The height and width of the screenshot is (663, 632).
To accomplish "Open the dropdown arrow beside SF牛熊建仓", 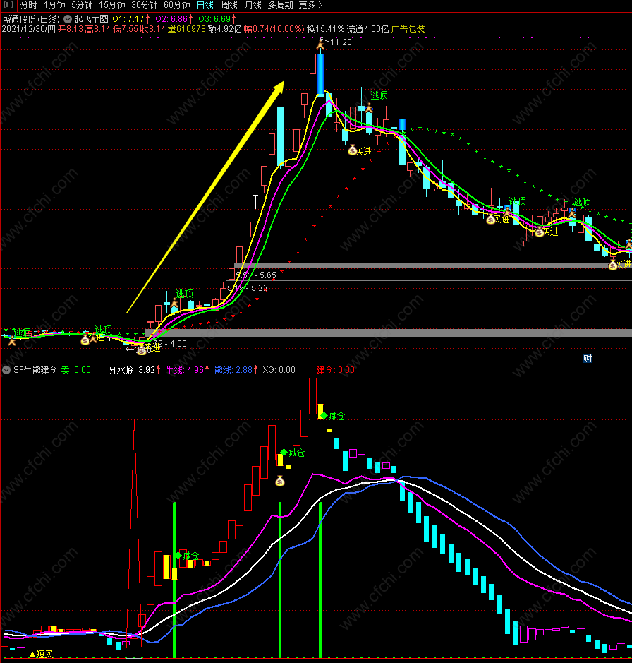I will (6, 370).
